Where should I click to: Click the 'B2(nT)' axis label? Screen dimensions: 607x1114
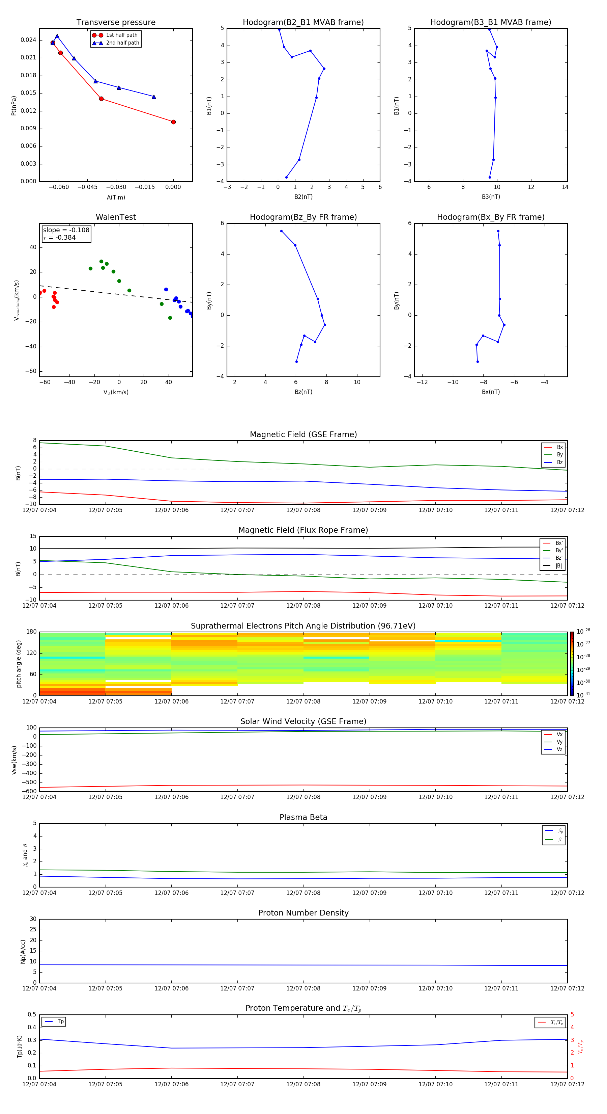click(303, 197)
